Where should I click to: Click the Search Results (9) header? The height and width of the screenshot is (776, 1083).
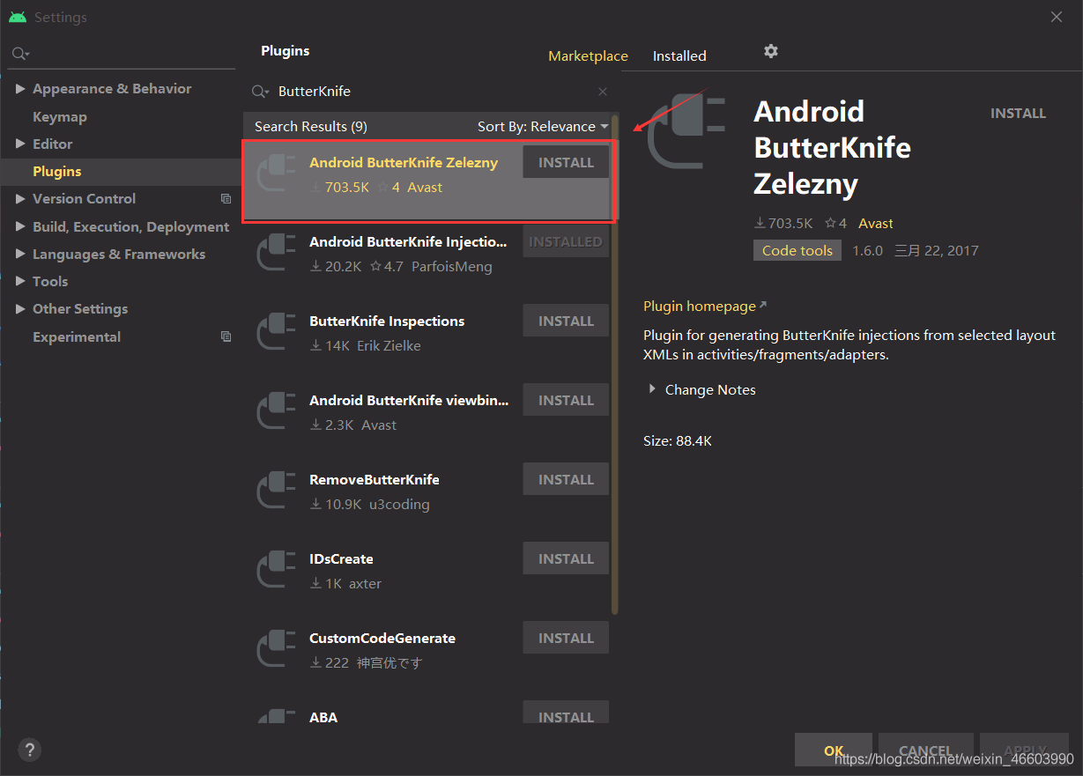(x=311, y=127)
